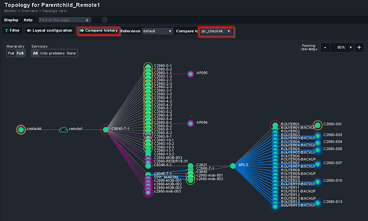Open the Help menu
Viewport: 368px width, 221px height.
[28, 20]
